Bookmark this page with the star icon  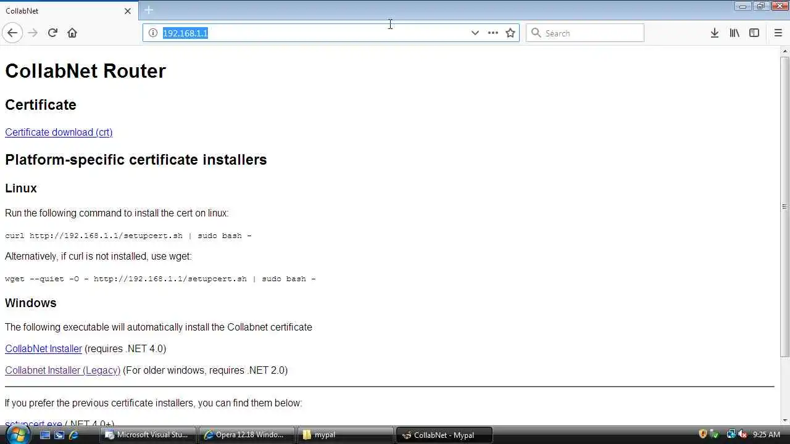click(510, 33)
